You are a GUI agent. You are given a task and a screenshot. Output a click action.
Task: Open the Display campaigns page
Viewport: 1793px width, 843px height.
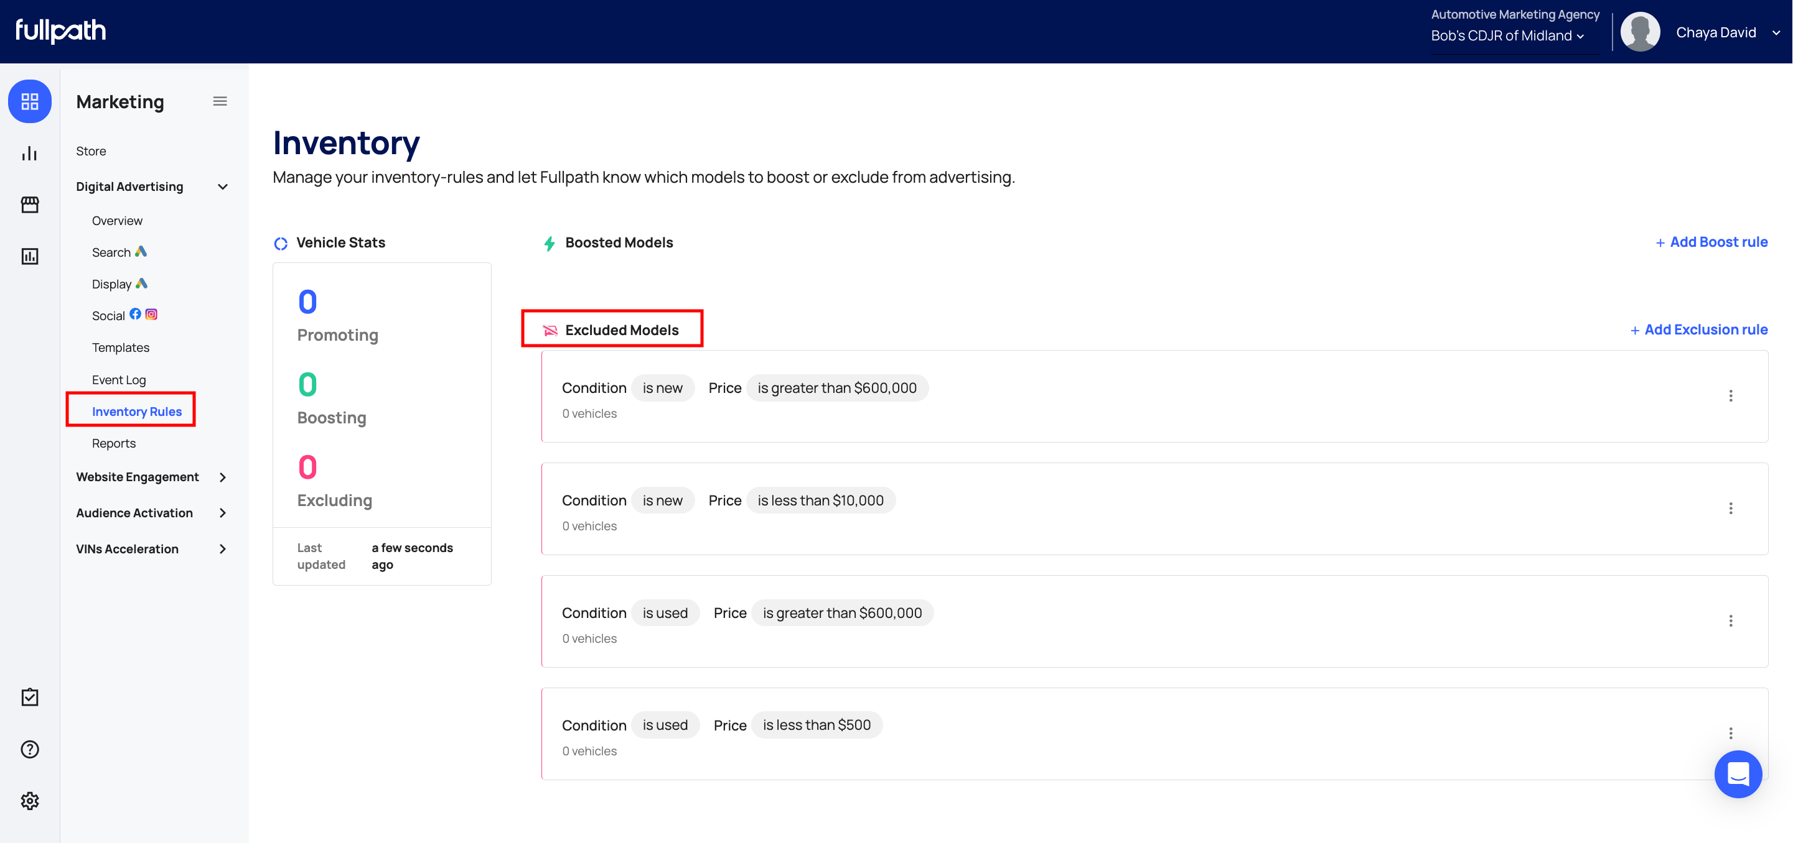click(x=119, y=283)
